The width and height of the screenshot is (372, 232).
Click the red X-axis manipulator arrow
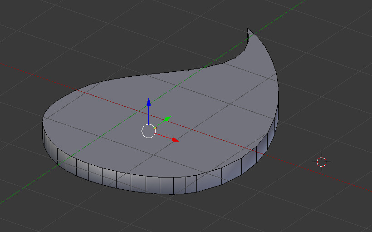tap(175, 140)
